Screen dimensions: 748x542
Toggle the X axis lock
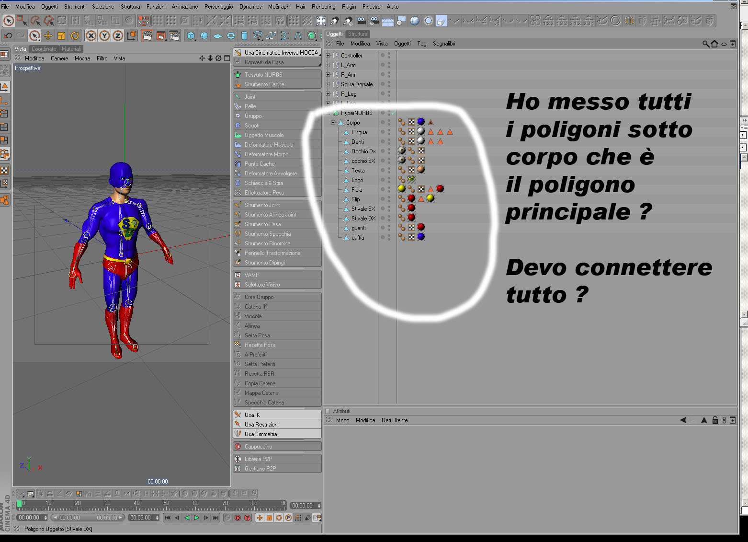click(x=91, y=35)
